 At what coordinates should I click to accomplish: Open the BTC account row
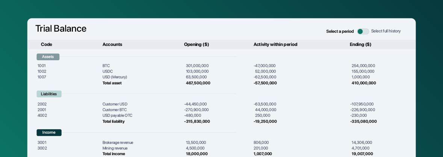click(106, 66)
